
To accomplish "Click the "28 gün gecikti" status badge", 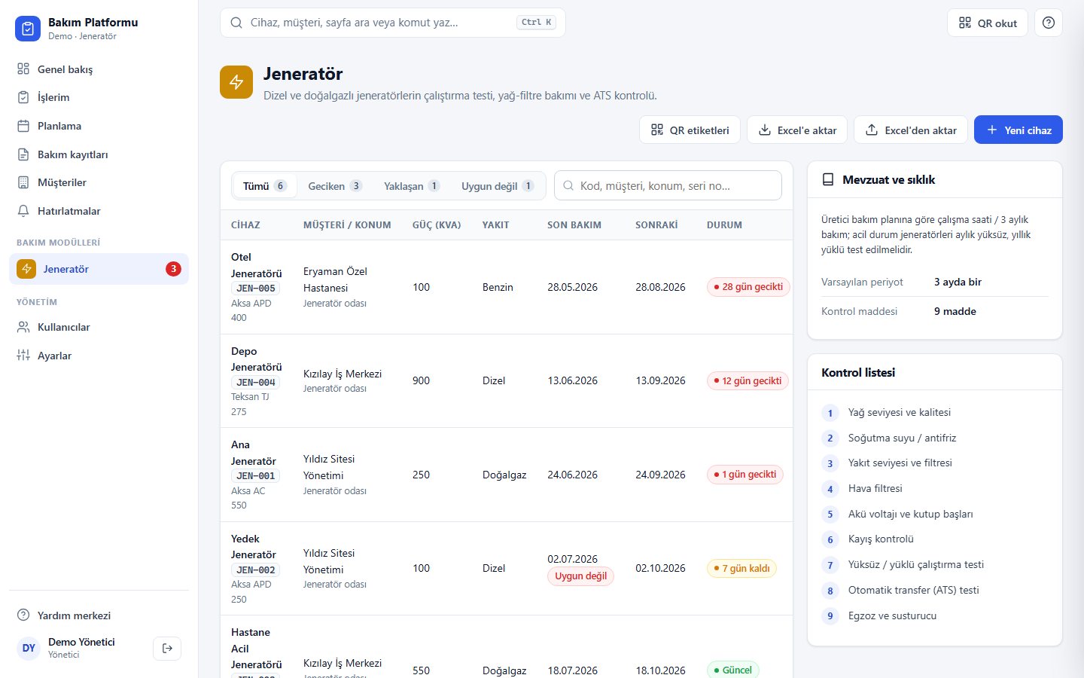I will coord(748,287).
